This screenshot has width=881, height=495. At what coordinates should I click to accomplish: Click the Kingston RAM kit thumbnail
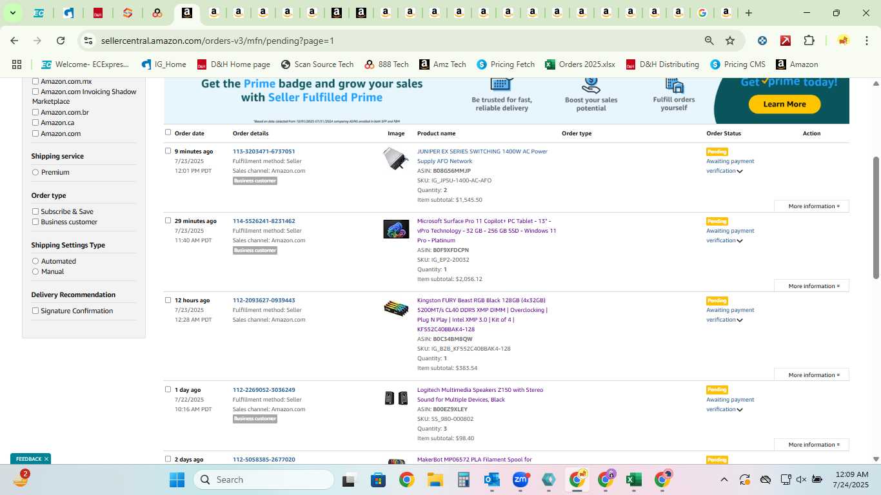tap(396, 308)
